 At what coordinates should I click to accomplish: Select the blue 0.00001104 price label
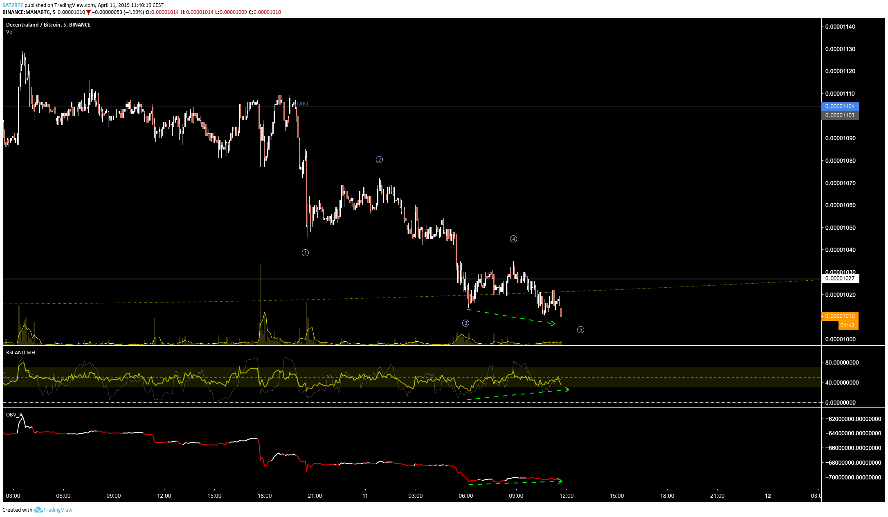pyautogui.click(x=840, y=106)
